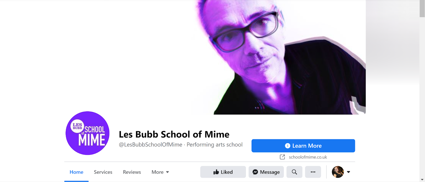
Task: Click the scrollbar down arrow
Action: coord(422,180)
